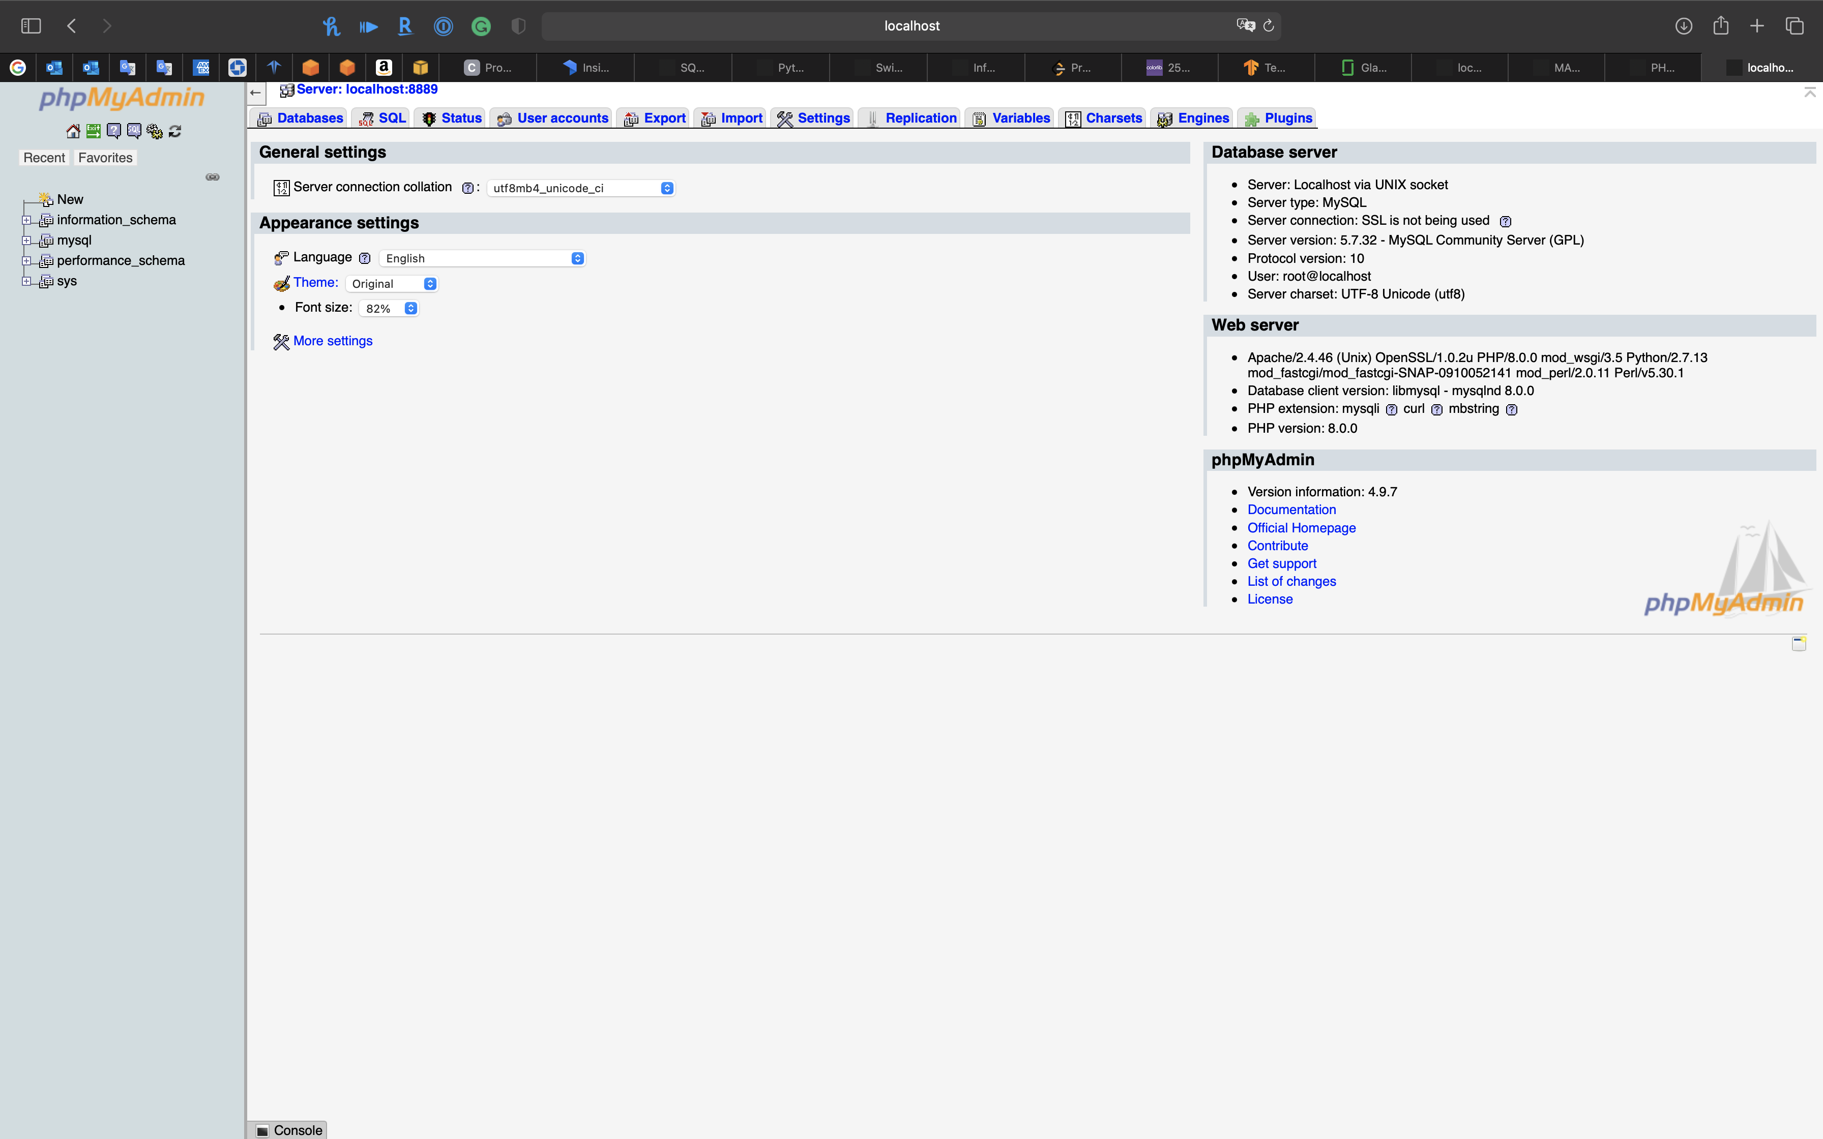Expand the information_schema database tree

[26, 220]
